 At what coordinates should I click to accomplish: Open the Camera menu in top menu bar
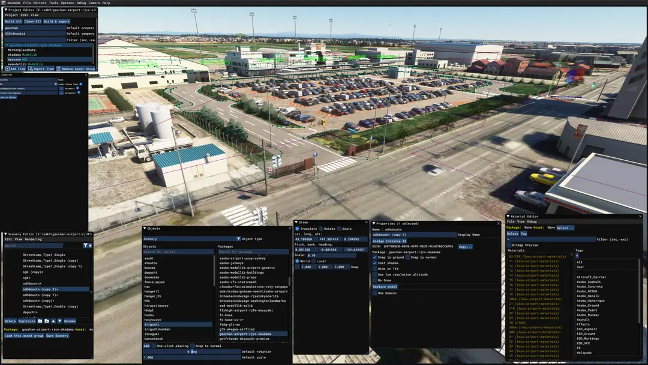94,3
